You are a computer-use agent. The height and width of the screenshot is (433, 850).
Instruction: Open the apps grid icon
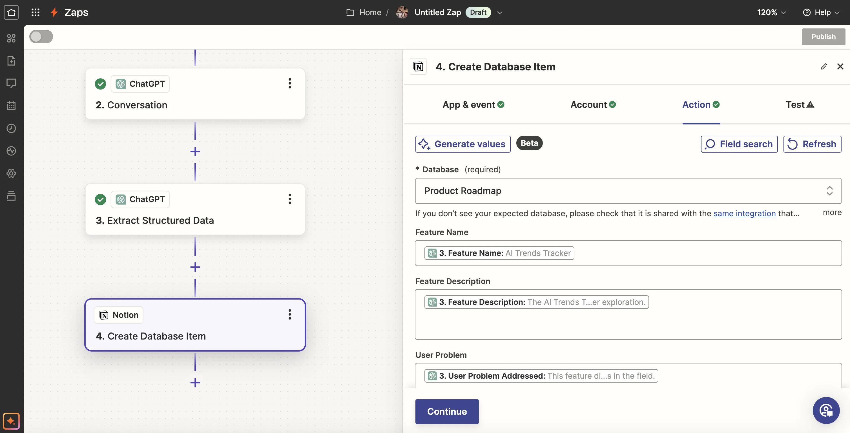(x=35, y=12)
